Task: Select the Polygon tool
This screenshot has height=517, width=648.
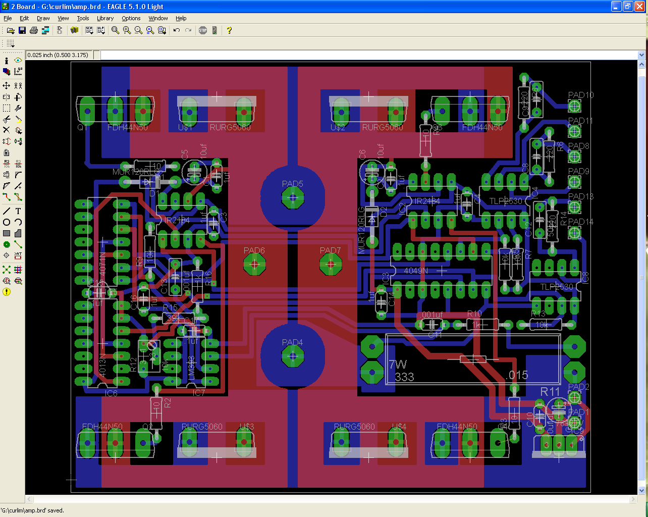Action: pyautogui.click(x=18, y=233)
